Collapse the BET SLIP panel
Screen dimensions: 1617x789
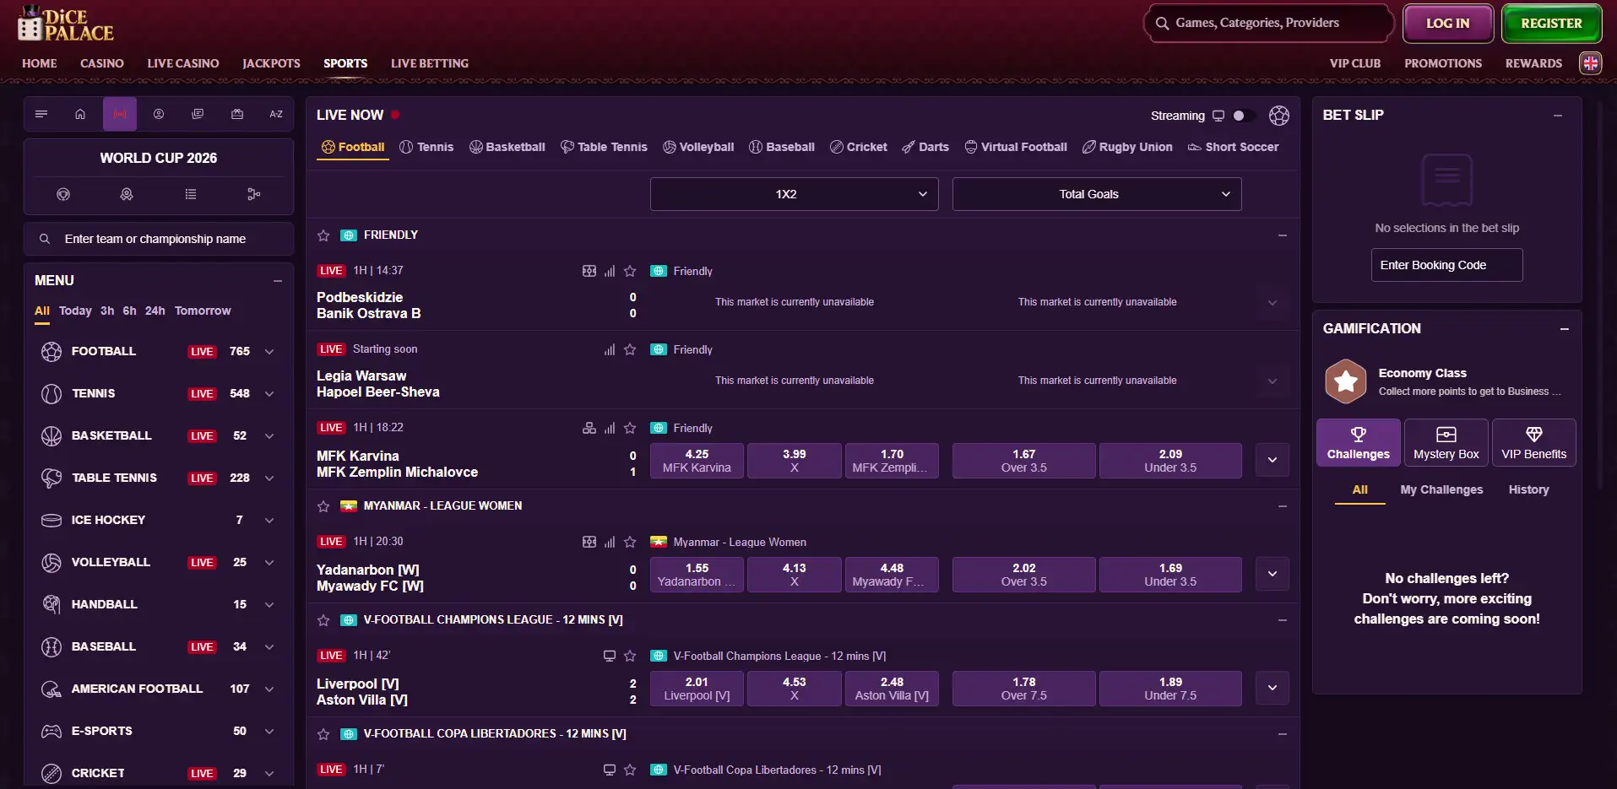1558,116
